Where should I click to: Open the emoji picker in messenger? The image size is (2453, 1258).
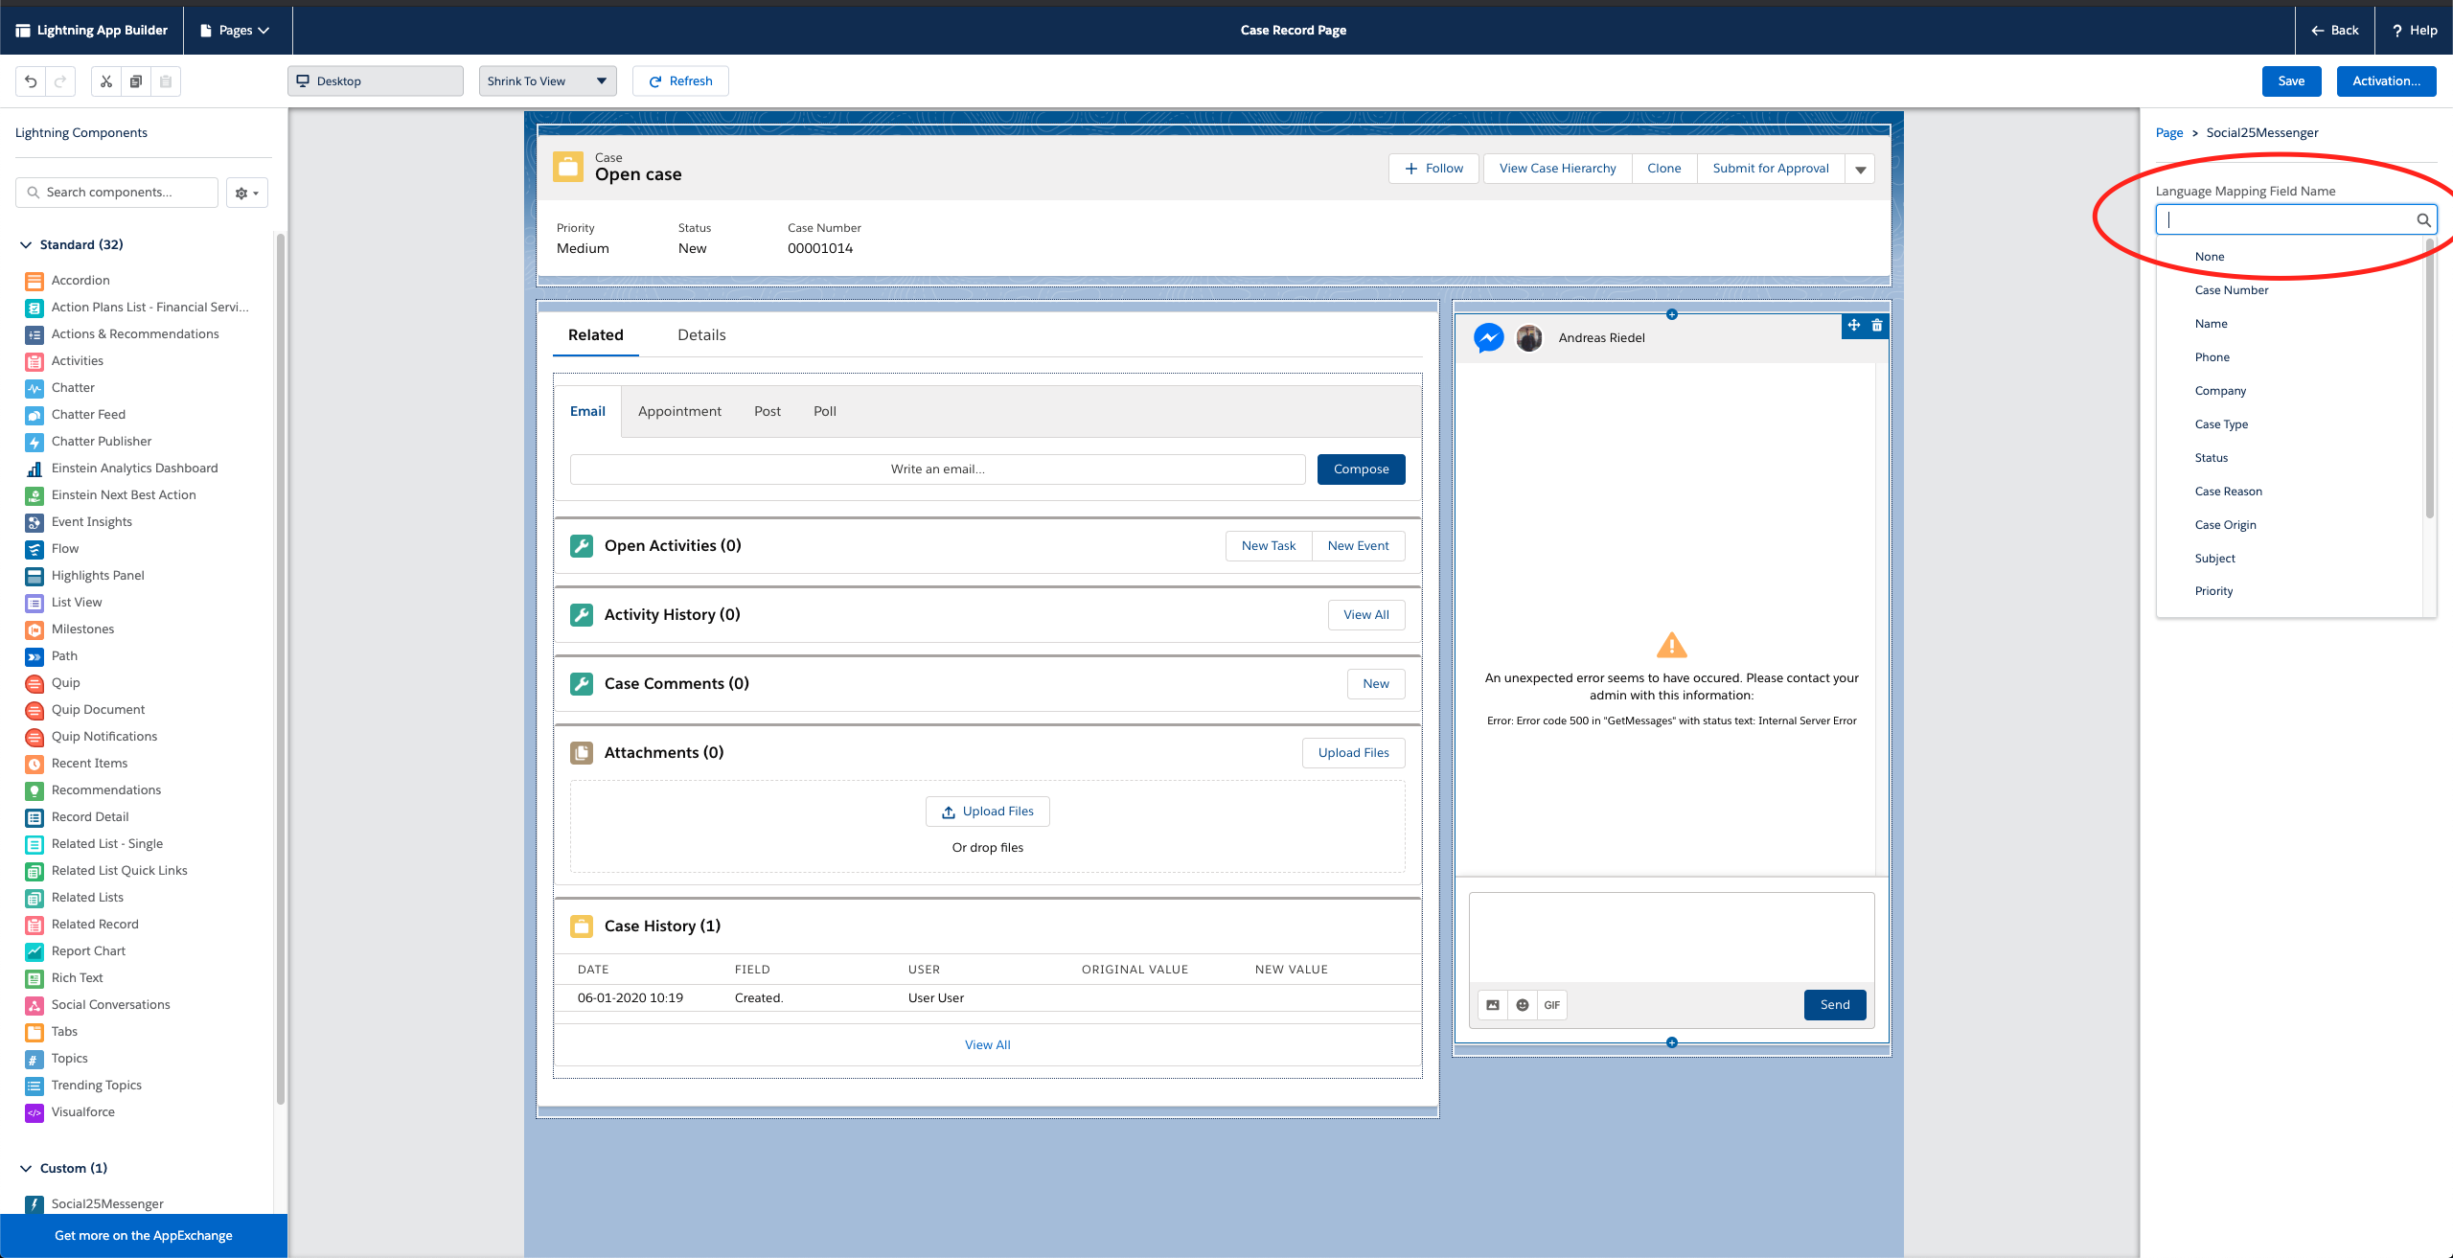[x=1523, y=1005]
